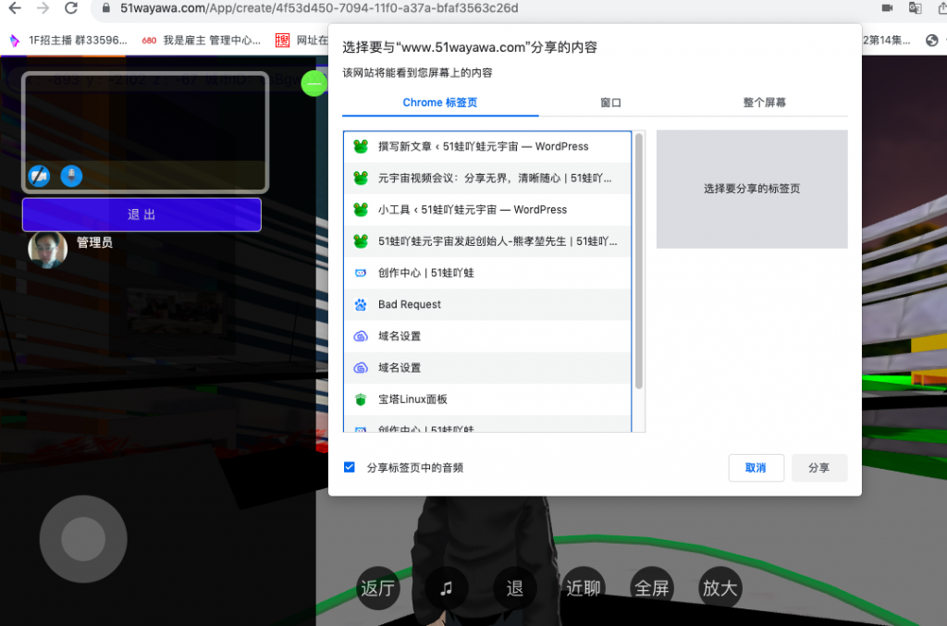Click the green shield icon beside 宝塔Linux面板
This screenshot has height=626, width=947.
[361, 399]
